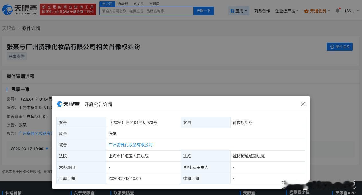Switch to the 查老板 search tab
Screen dimensions: 362x195
coord(123,4)
